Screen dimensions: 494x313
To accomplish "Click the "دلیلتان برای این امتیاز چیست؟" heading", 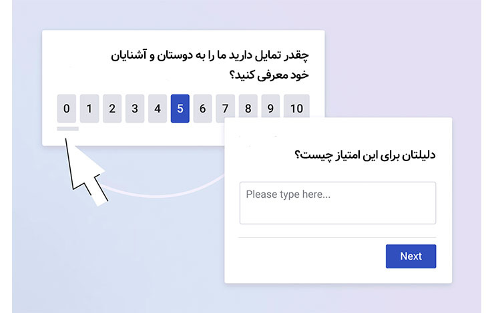I will 364,156.
